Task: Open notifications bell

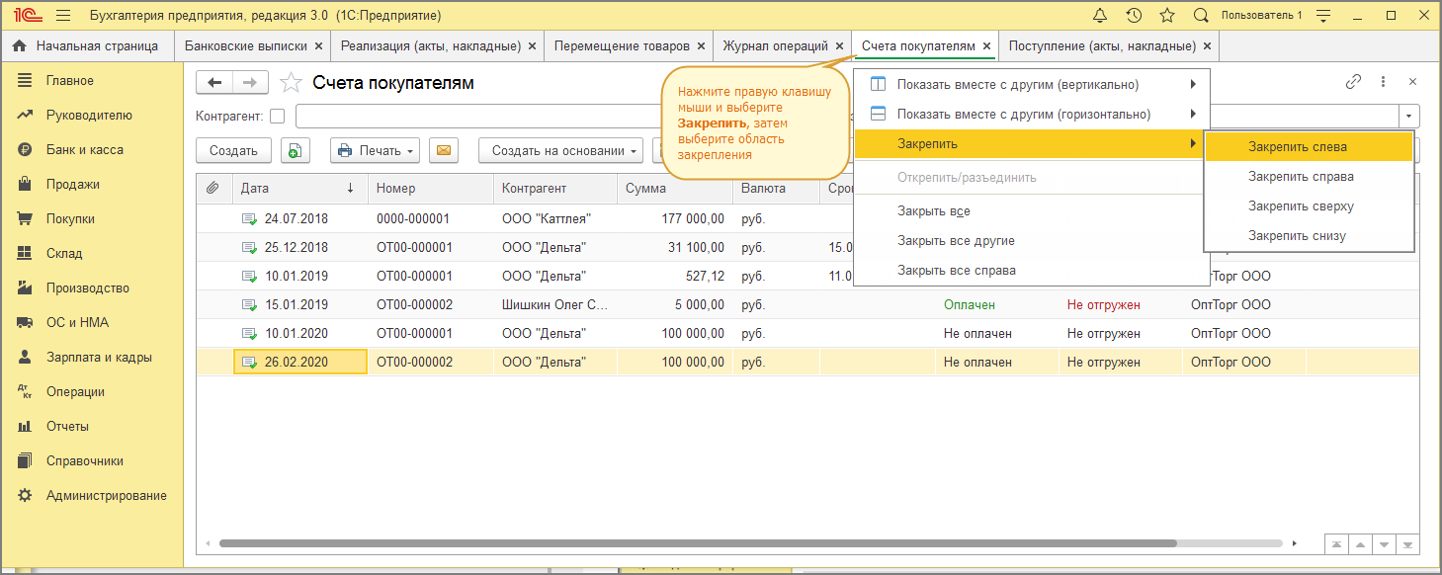Action: [x=1100, y=16]
